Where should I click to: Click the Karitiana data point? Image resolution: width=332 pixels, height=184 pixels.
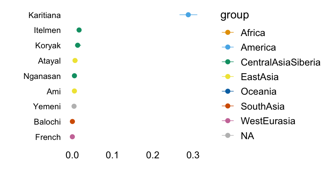pyautogui.click(x=188, y=15)
